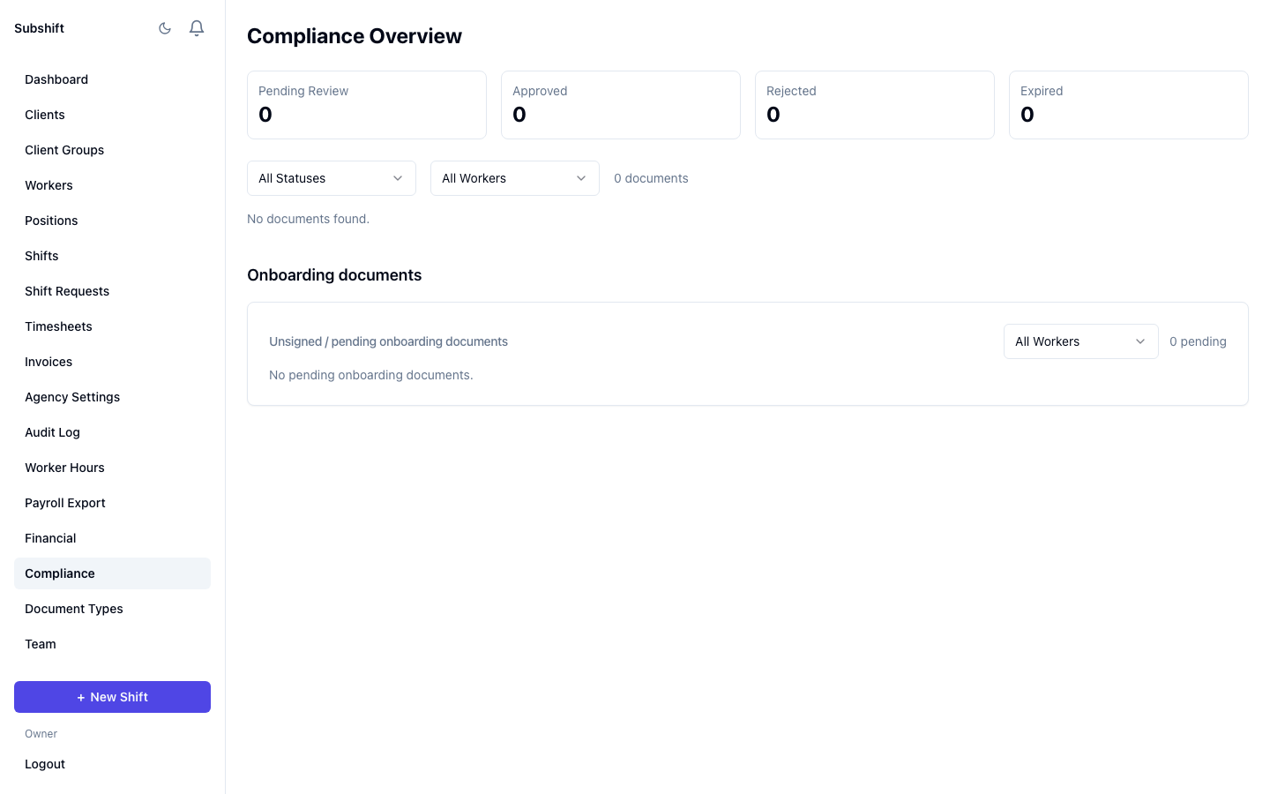Screen dimensions: 1270x794
Task: Open Agency Settings
Action: [x=72, y=397]
